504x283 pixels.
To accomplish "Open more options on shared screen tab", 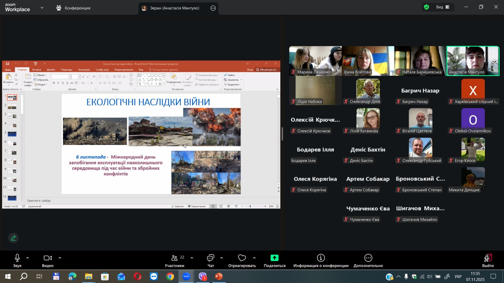I will pyautogui.click(x=213, y=8).
